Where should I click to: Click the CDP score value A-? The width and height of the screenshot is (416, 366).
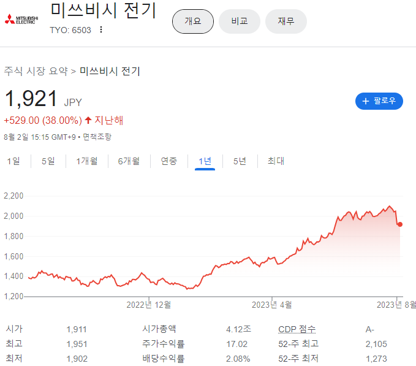click(369, 329)
